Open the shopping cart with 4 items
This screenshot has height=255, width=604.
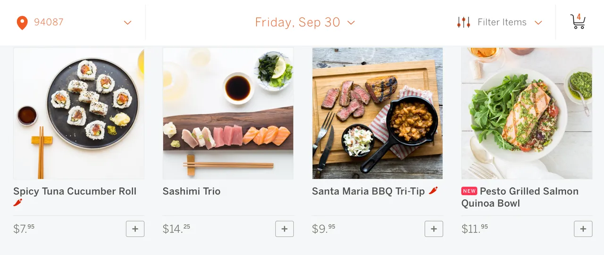578,22
